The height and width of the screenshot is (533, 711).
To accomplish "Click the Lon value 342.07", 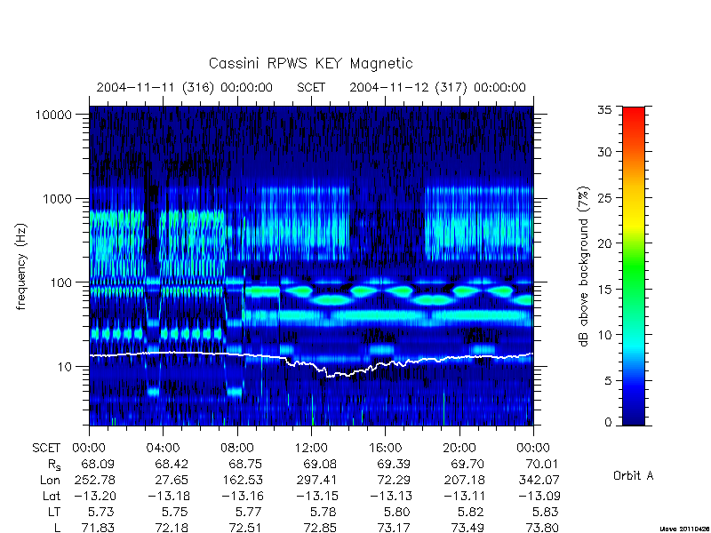I will click(x=538, y=480).
